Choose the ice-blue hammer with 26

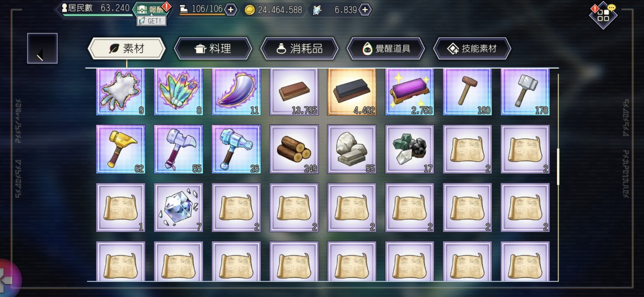[x=236, y=149]
